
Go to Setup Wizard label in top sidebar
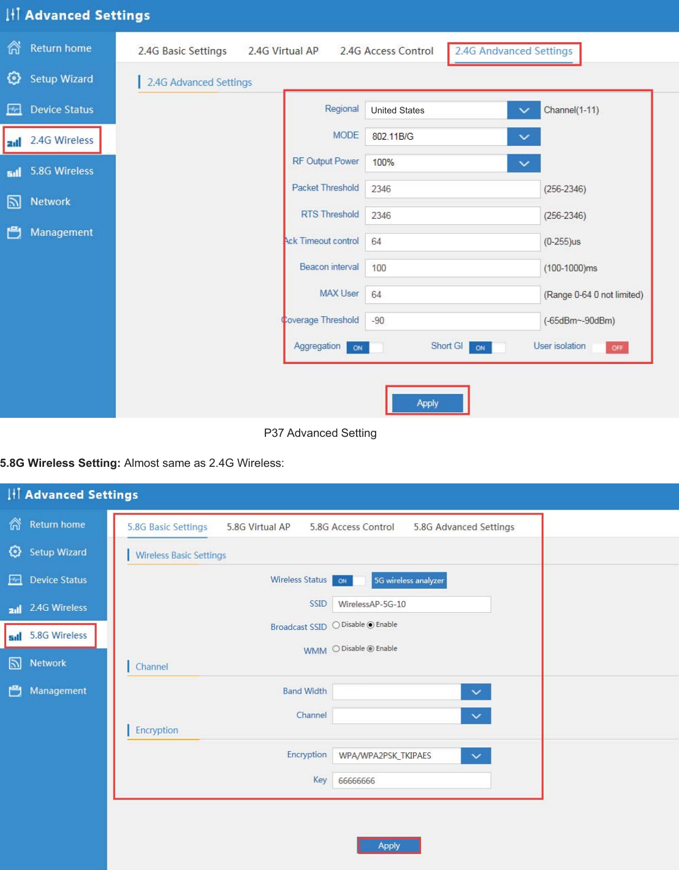(x=61, y=78)
